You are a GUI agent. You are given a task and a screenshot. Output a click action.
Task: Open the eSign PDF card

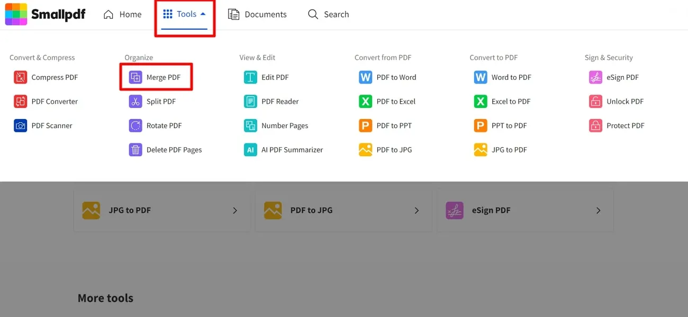point(525,211)
